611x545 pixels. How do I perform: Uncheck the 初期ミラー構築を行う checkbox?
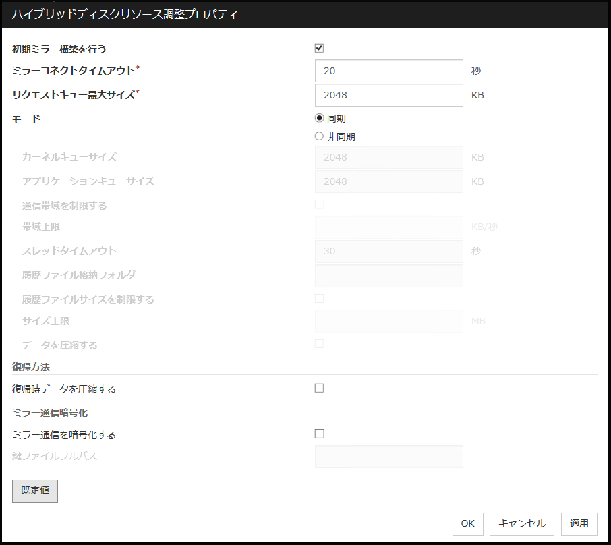click(319, 47)
